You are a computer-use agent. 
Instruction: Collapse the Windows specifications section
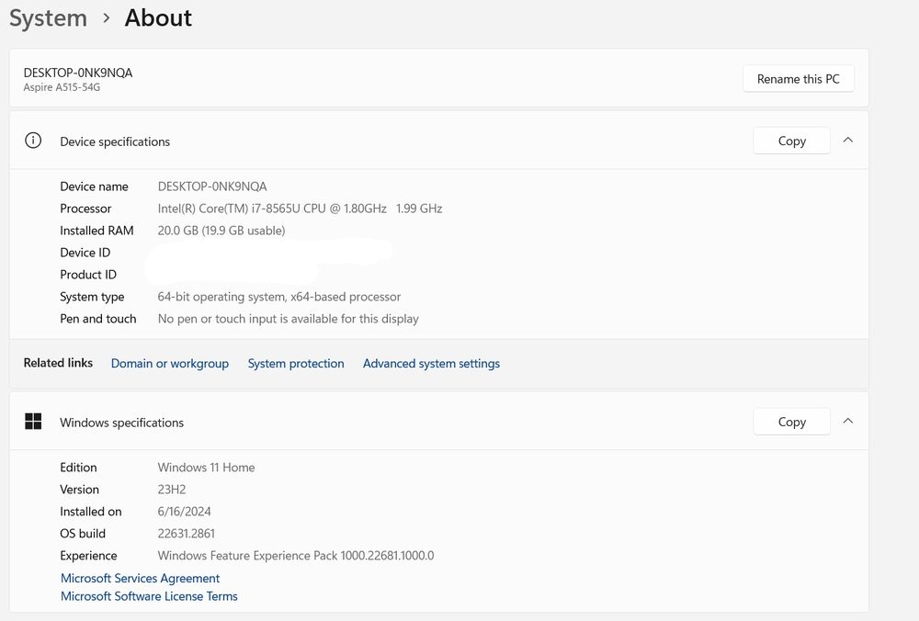(x=848, y=422)
